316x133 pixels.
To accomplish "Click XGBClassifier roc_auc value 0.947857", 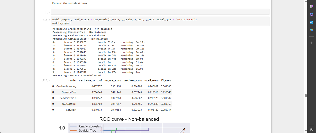I will [x=116, y=104].
